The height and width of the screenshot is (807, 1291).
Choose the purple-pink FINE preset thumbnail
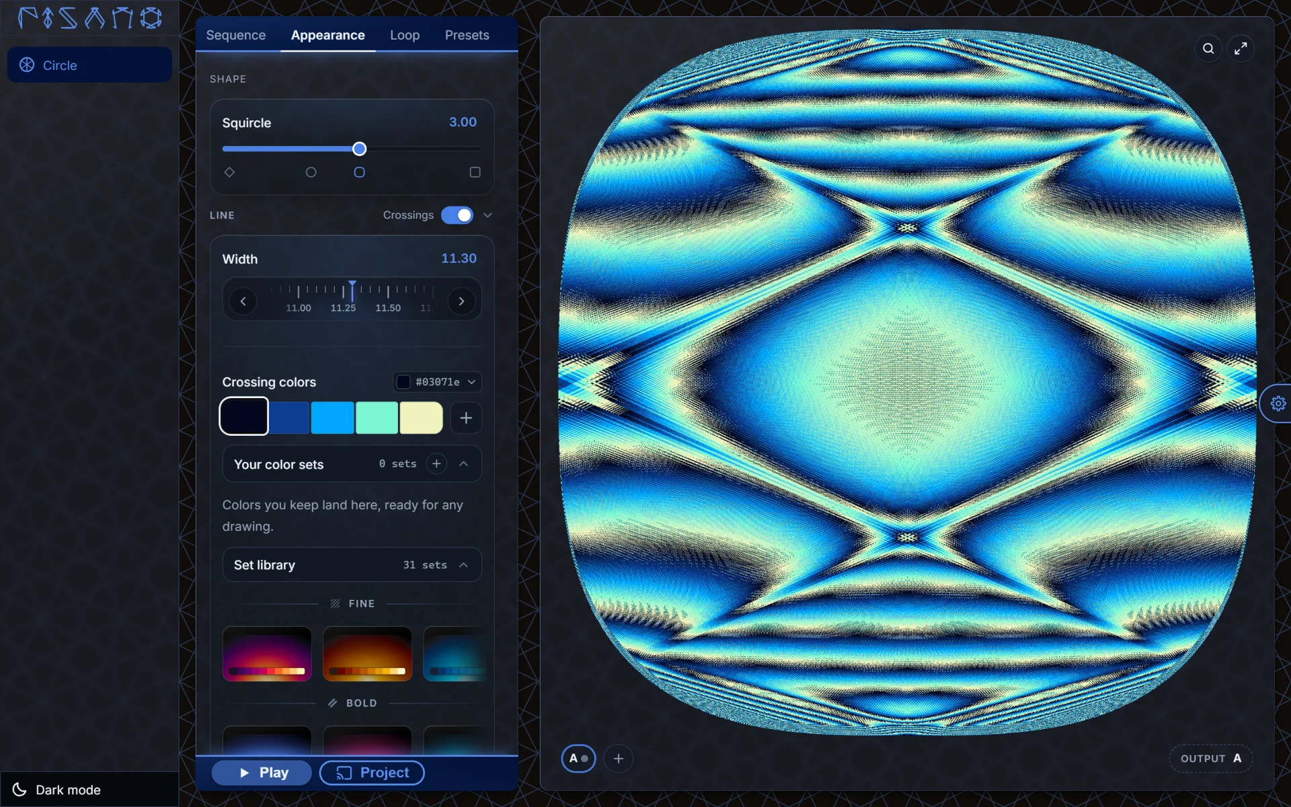point(267,654)
